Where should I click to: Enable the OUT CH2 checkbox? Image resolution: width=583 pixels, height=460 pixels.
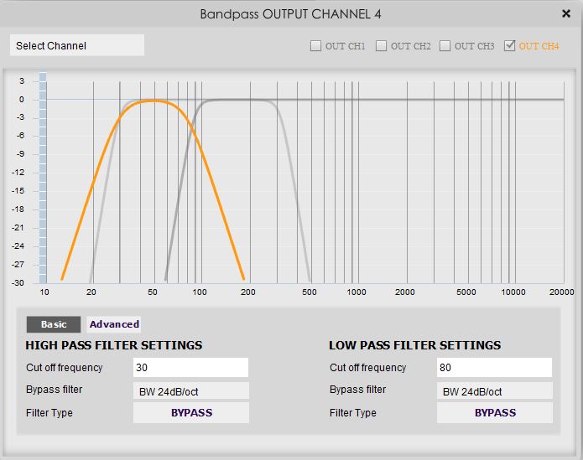click(x=381, y=46)
